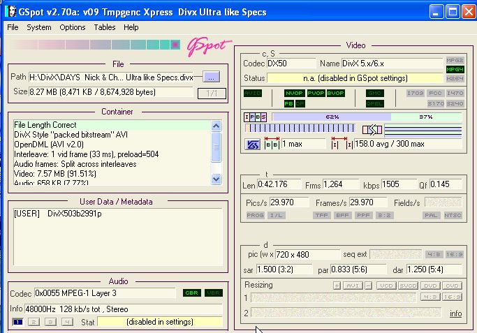The width and height of the screenshot is (477, 333).
Task: Click the kbps field showing 1505
Action: click(399, 184)
